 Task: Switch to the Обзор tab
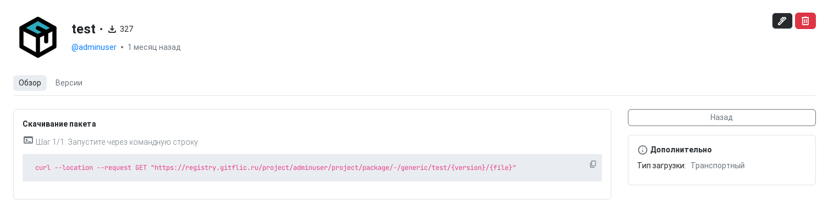tap(30, 83)
